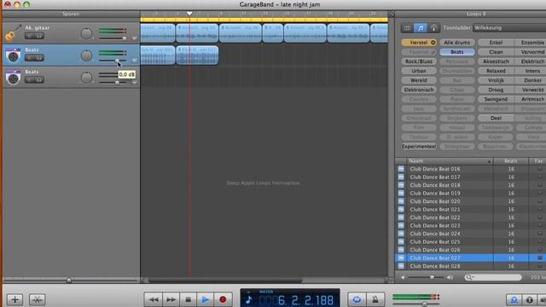Toggle the cycle region button
Screen dimensions: 546x307
pos(357,299)
